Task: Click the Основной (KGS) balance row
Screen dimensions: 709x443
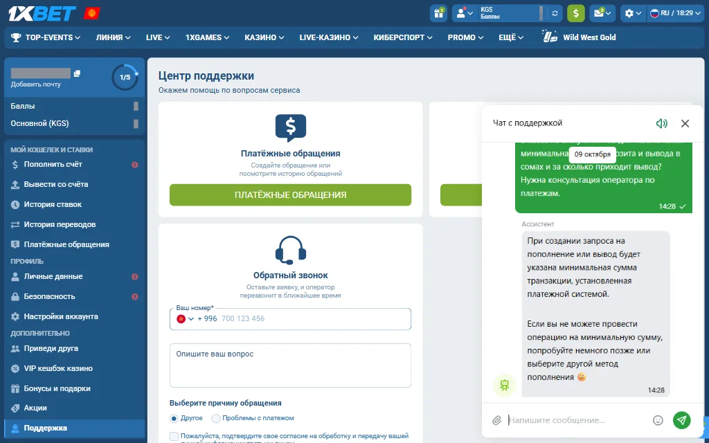Action: tap(75, 123)
